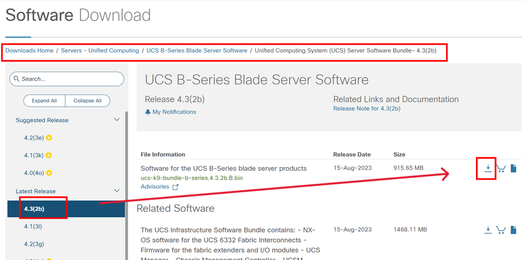526x260 pixels.
Task: Add UCS Infrastructure Bundle to cart
Action: pyautogui.click(x=501, y=230)
